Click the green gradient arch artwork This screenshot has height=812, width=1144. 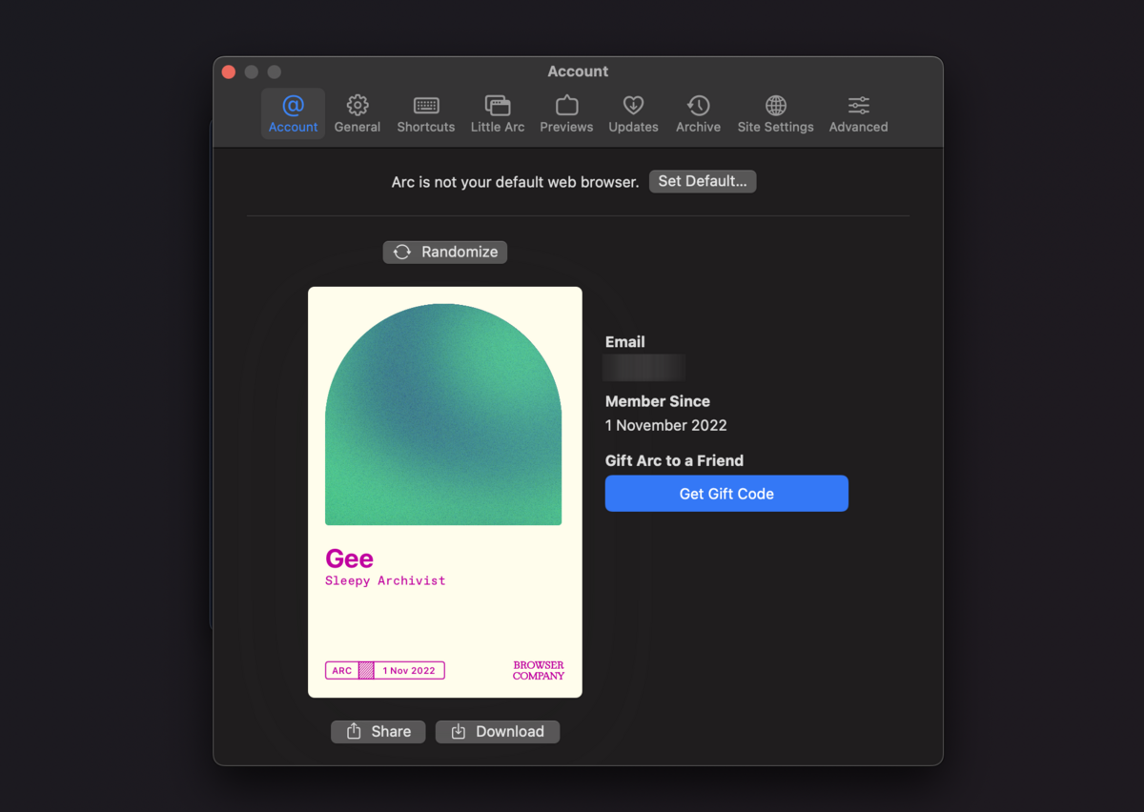pyautogui.click(x=443, y=415)
